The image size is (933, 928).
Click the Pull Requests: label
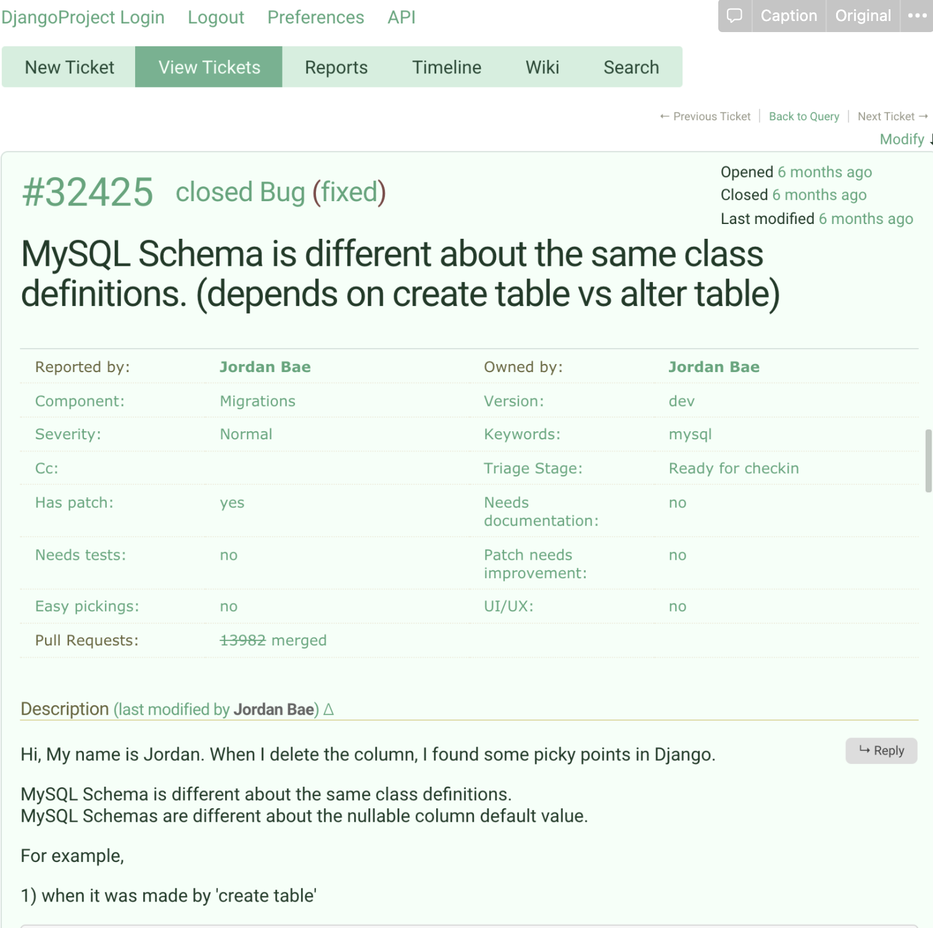[x=87, y=640]
